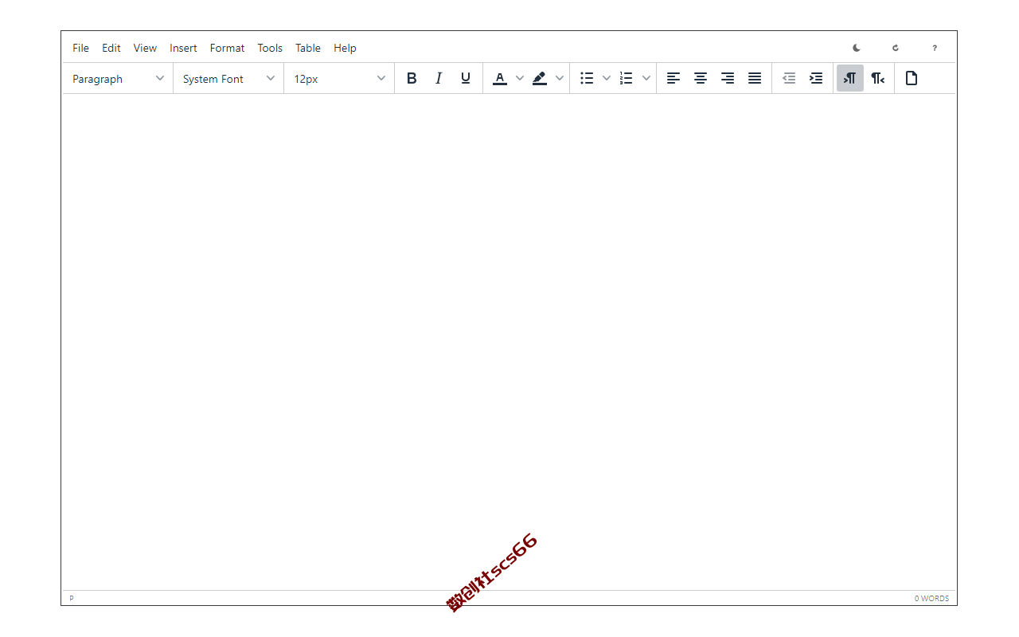Open the Table menu

click(308, 48)
